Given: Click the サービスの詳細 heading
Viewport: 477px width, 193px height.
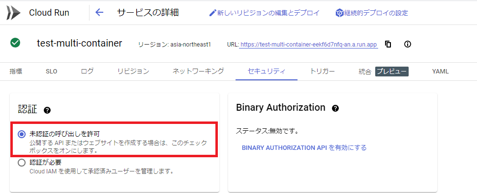Looking at the screenshot, I should pos(148,13).
